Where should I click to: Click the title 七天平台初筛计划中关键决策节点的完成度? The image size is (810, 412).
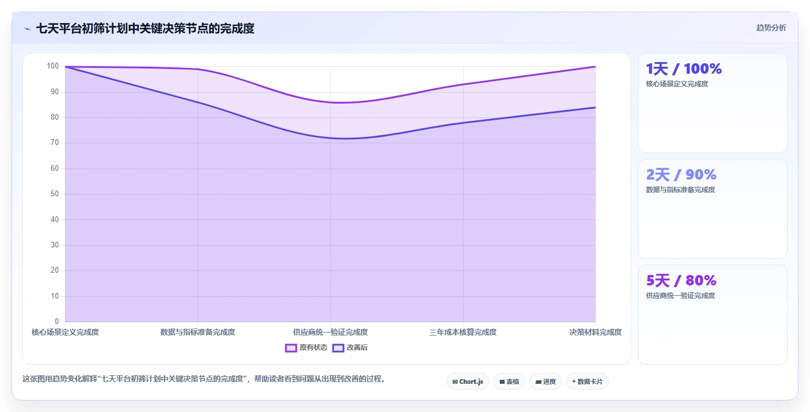[145, 28]
